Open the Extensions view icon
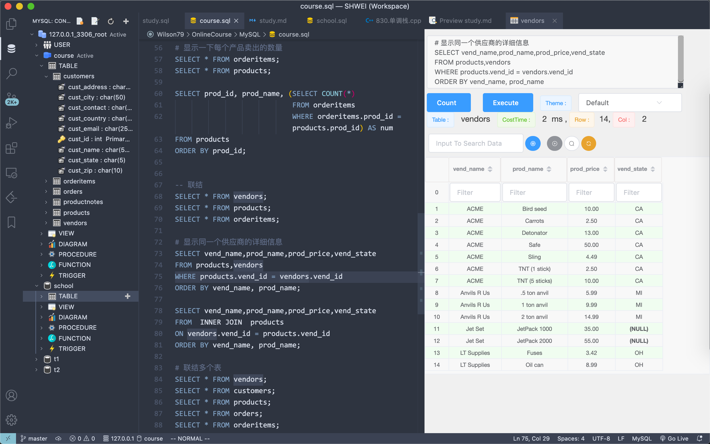The width and height of the screenshot is (710, 444). click(x=11, y=148)
